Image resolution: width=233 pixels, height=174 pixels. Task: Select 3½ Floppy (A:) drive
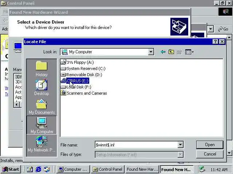[77, 62]
